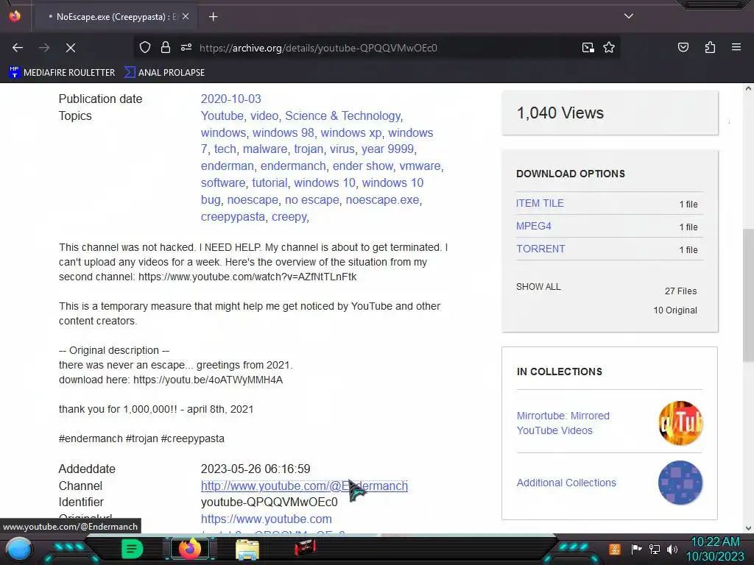Click the 10 Original text

675,310
